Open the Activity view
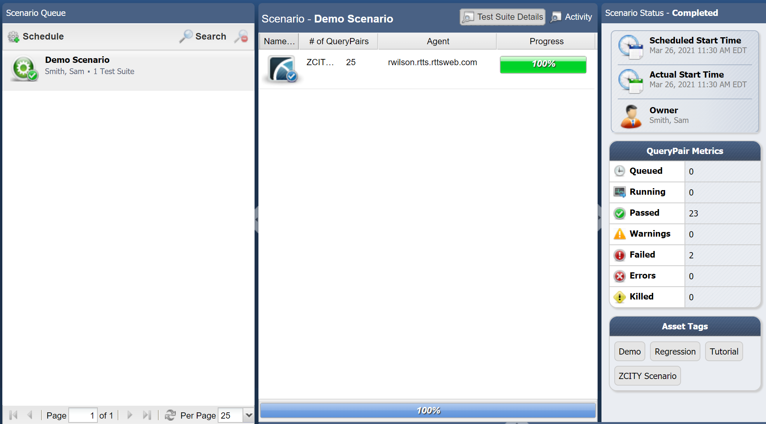Viewport: 766px width, 424px height. click(x=572, y=17)
